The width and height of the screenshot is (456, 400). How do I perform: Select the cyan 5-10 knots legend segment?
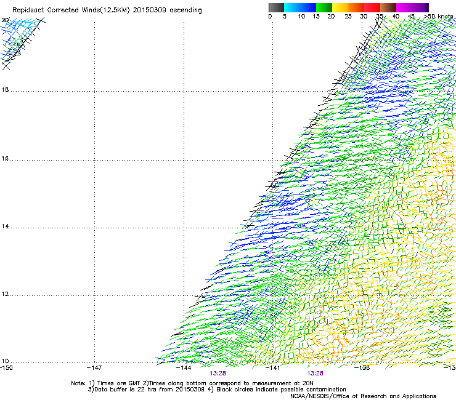click(x=292, y=7)
